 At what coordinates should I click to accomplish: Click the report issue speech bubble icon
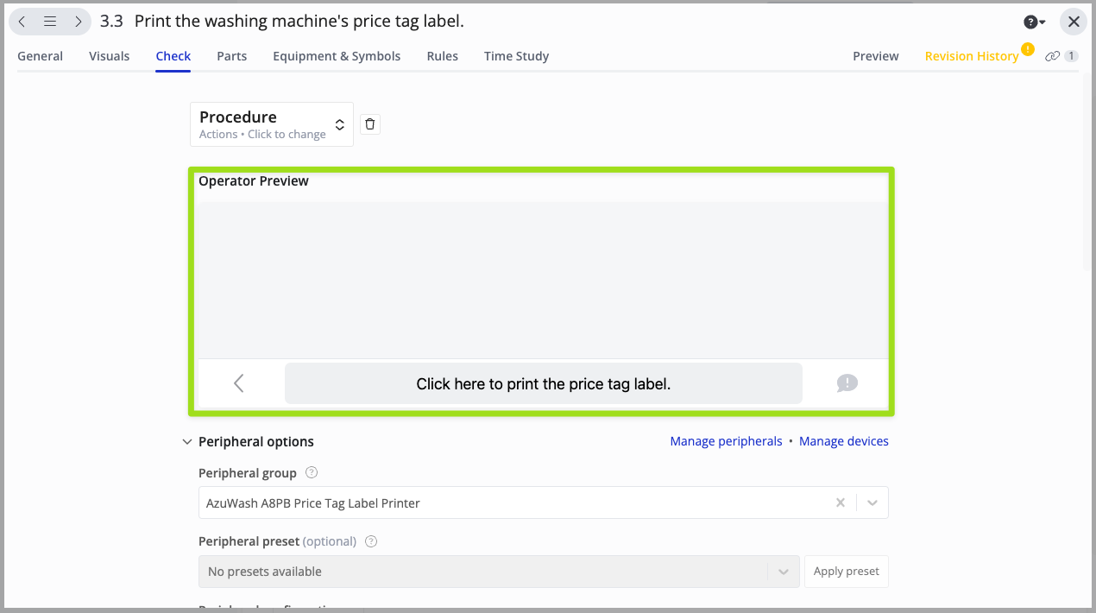point(847,383)
